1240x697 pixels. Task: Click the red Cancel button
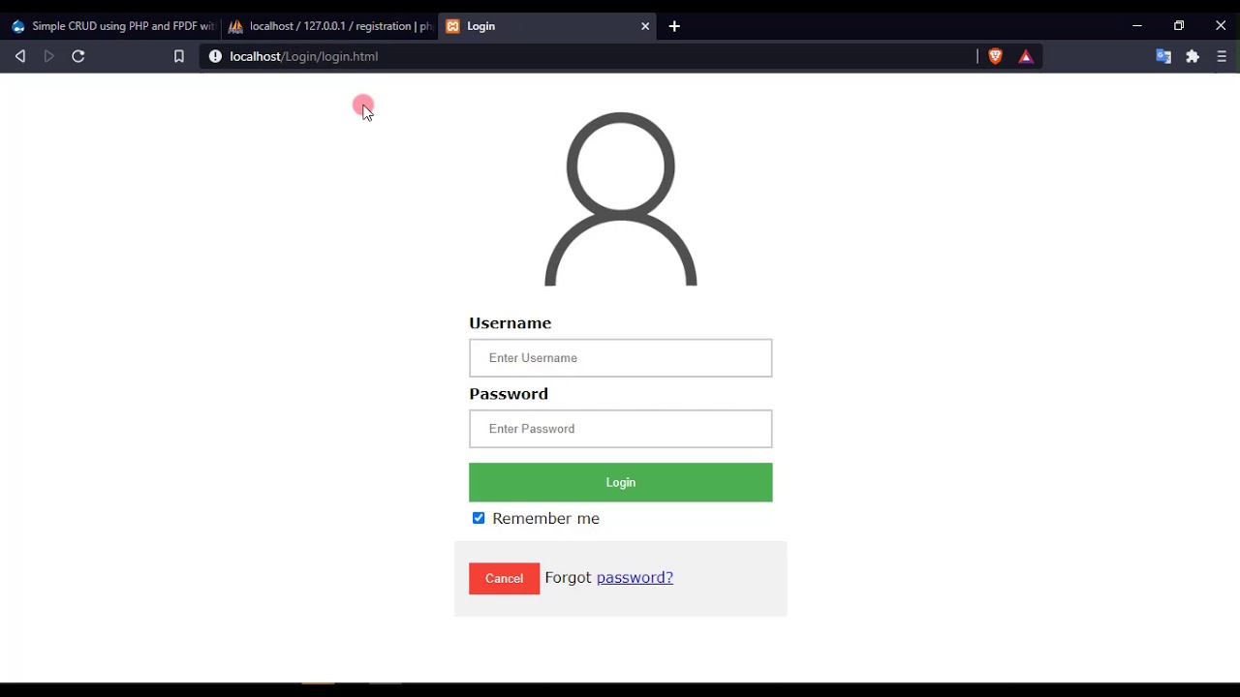504,578
